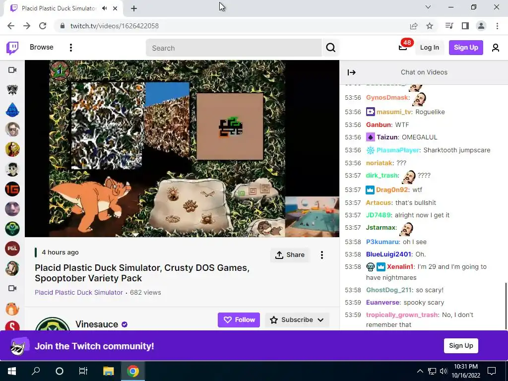Open Chrome tab search chevron

point(428,7)
